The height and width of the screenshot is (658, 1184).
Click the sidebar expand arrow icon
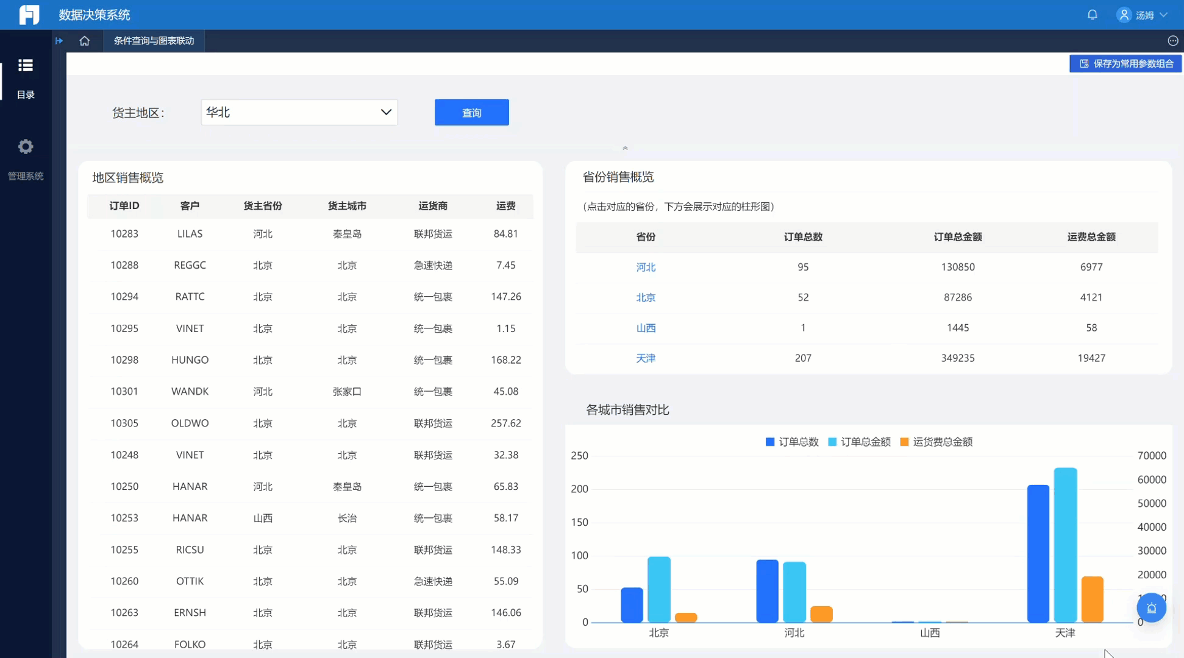(59, 41)
